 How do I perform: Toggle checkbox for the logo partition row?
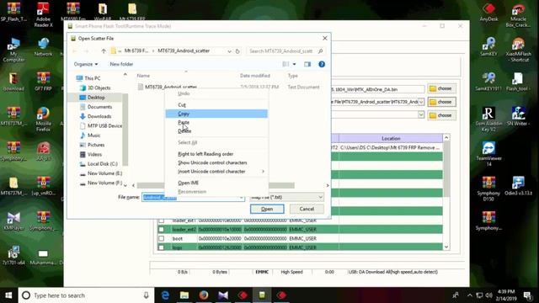pyautogui.click(x=161, y=247)
